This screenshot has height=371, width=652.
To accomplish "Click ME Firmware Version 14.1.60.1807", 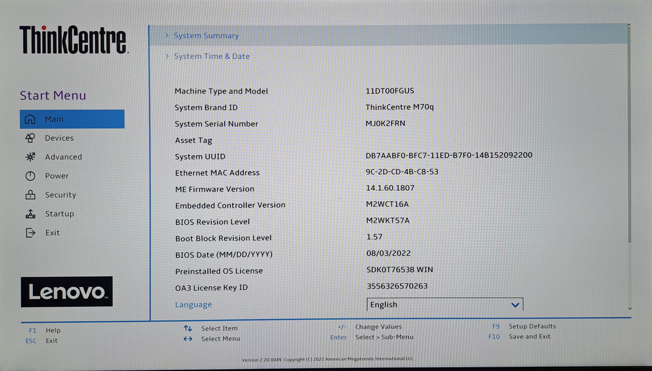I will (x=391, y=188).
